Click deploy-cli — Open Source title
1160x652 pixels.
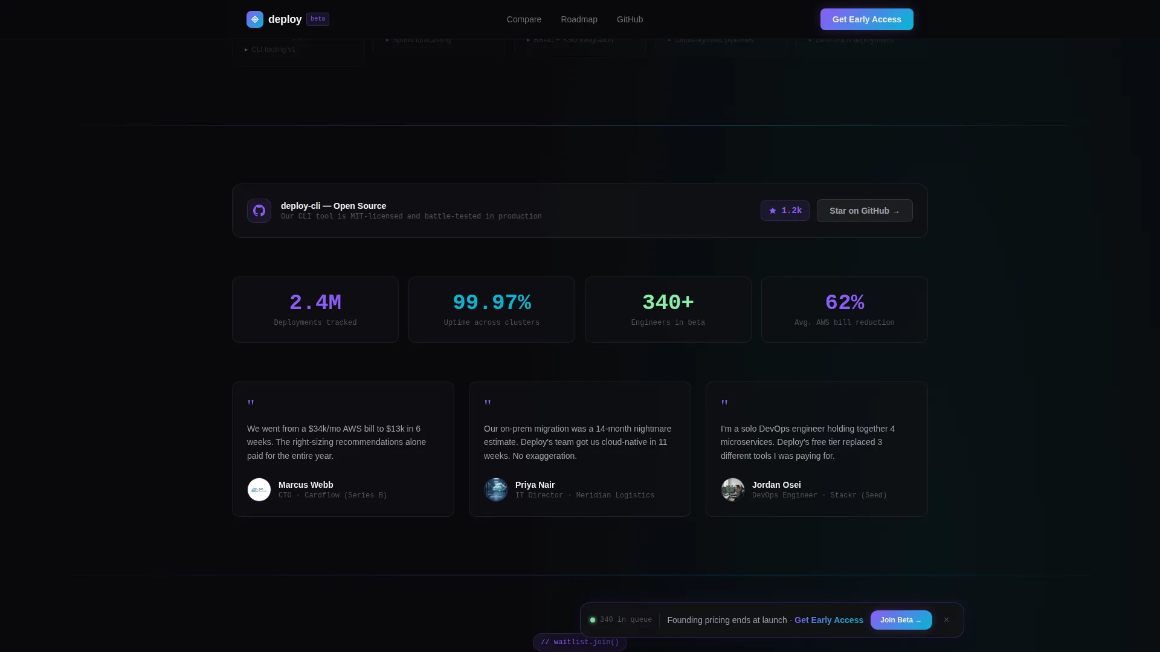click(333, 206)
